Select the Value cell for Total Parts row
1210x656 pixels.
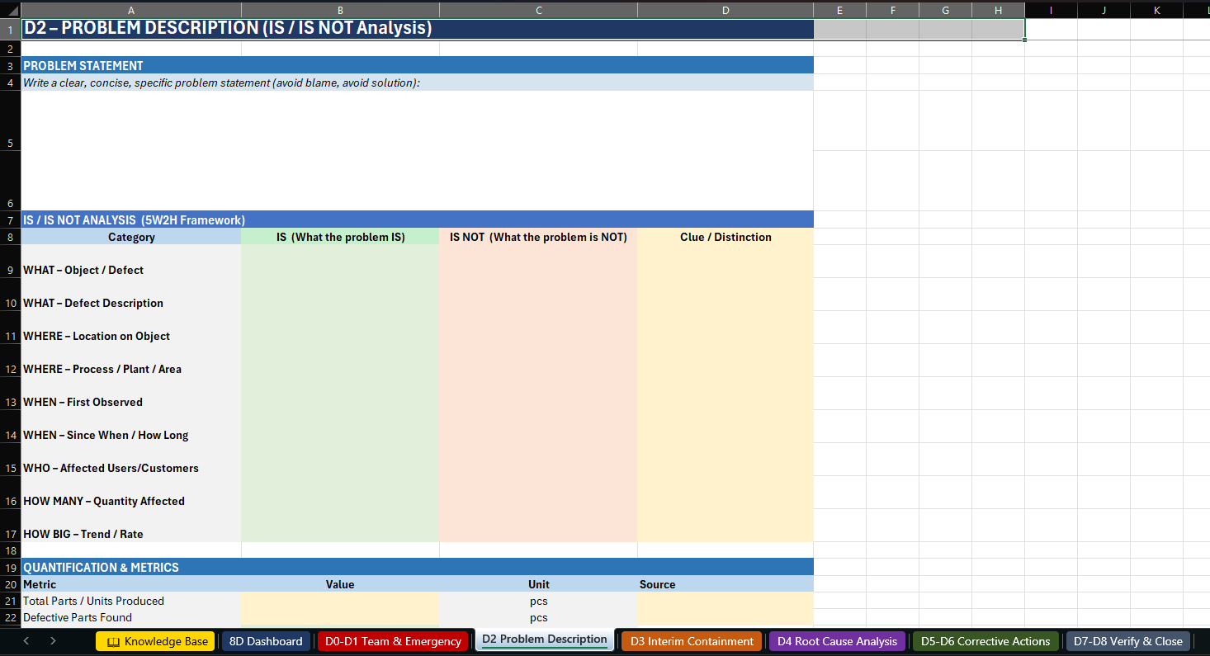coord(340,601)
